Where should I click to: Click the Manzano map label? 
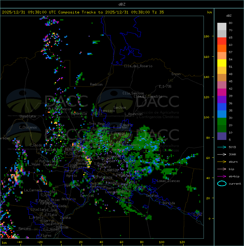(x=25, y=228)
